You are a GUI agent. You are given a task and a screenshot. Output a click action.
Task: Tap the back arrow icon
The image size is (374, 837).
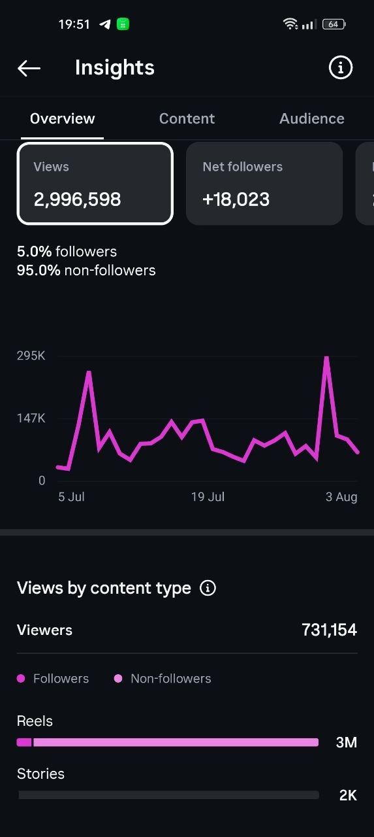click(29, 68)
